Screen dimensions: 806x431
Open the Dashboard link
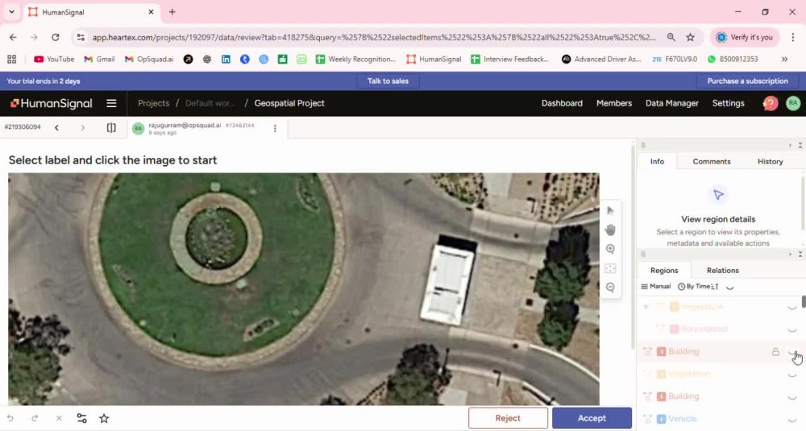point(562,103)
